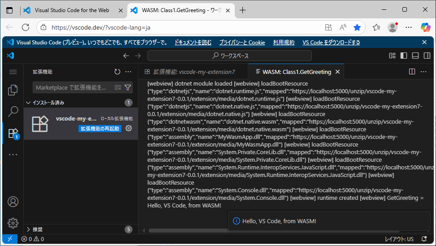This screenshot has height=246, width=436.
Task: Open プライバシーと Cookie link
Action: pos(242,42)
